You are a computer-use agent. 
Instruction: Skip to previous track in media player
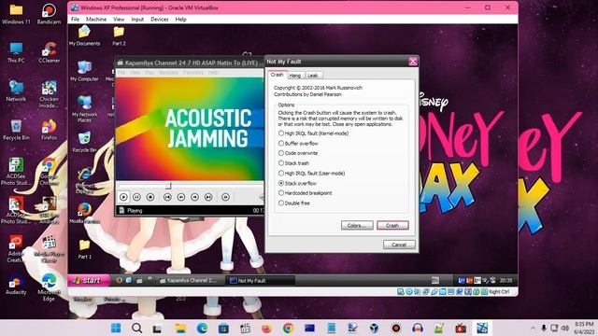167,197
